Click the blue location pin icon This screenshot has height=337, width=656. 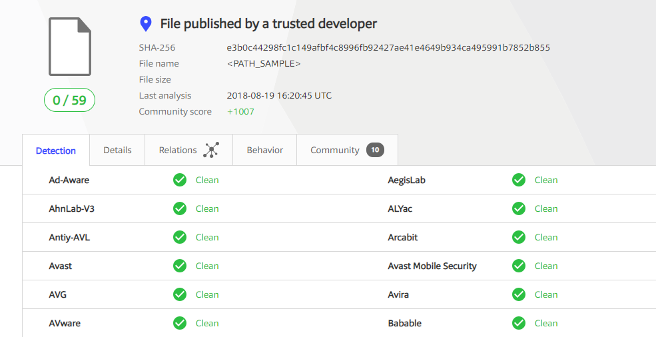[x=146, y=24]
